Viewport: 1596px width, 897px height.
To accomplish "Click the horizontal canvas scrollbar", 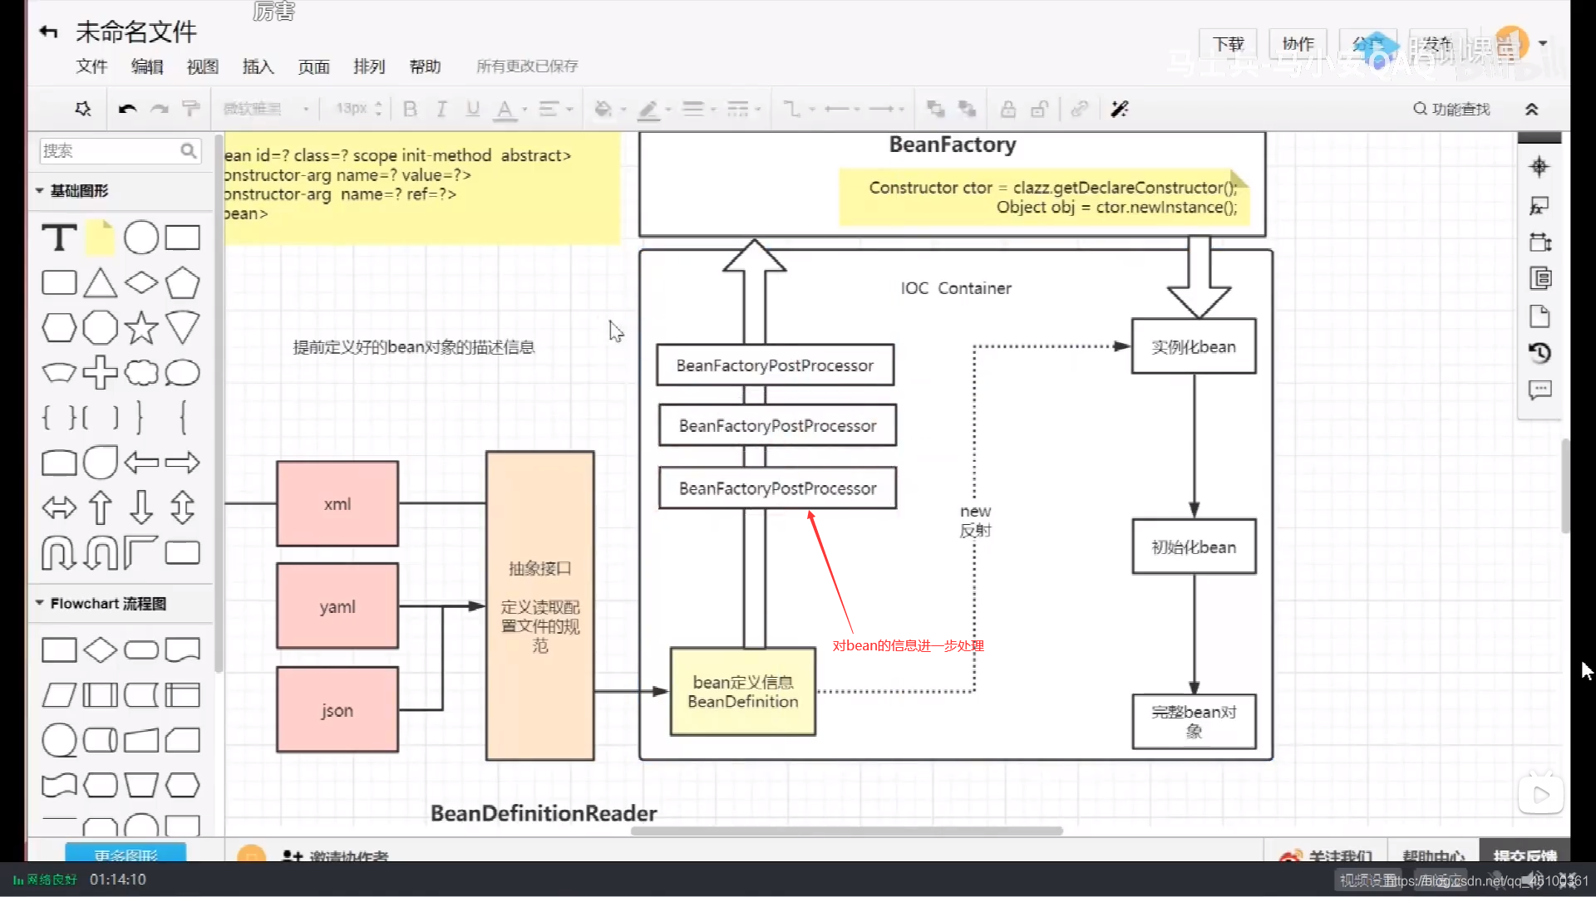I will tap(846, 831).
